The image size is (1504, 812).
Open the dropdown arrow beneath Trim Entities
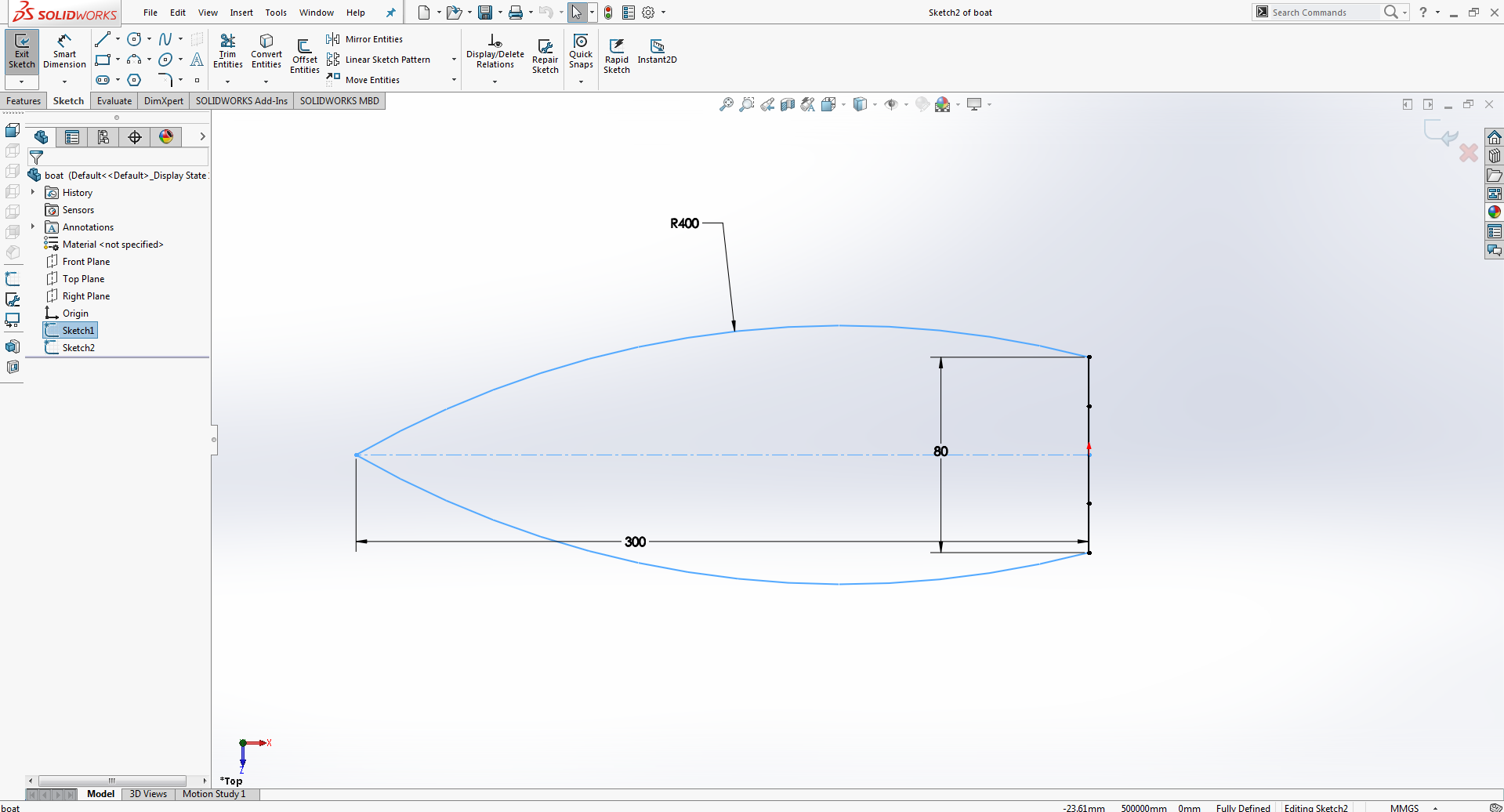(228, 82)
